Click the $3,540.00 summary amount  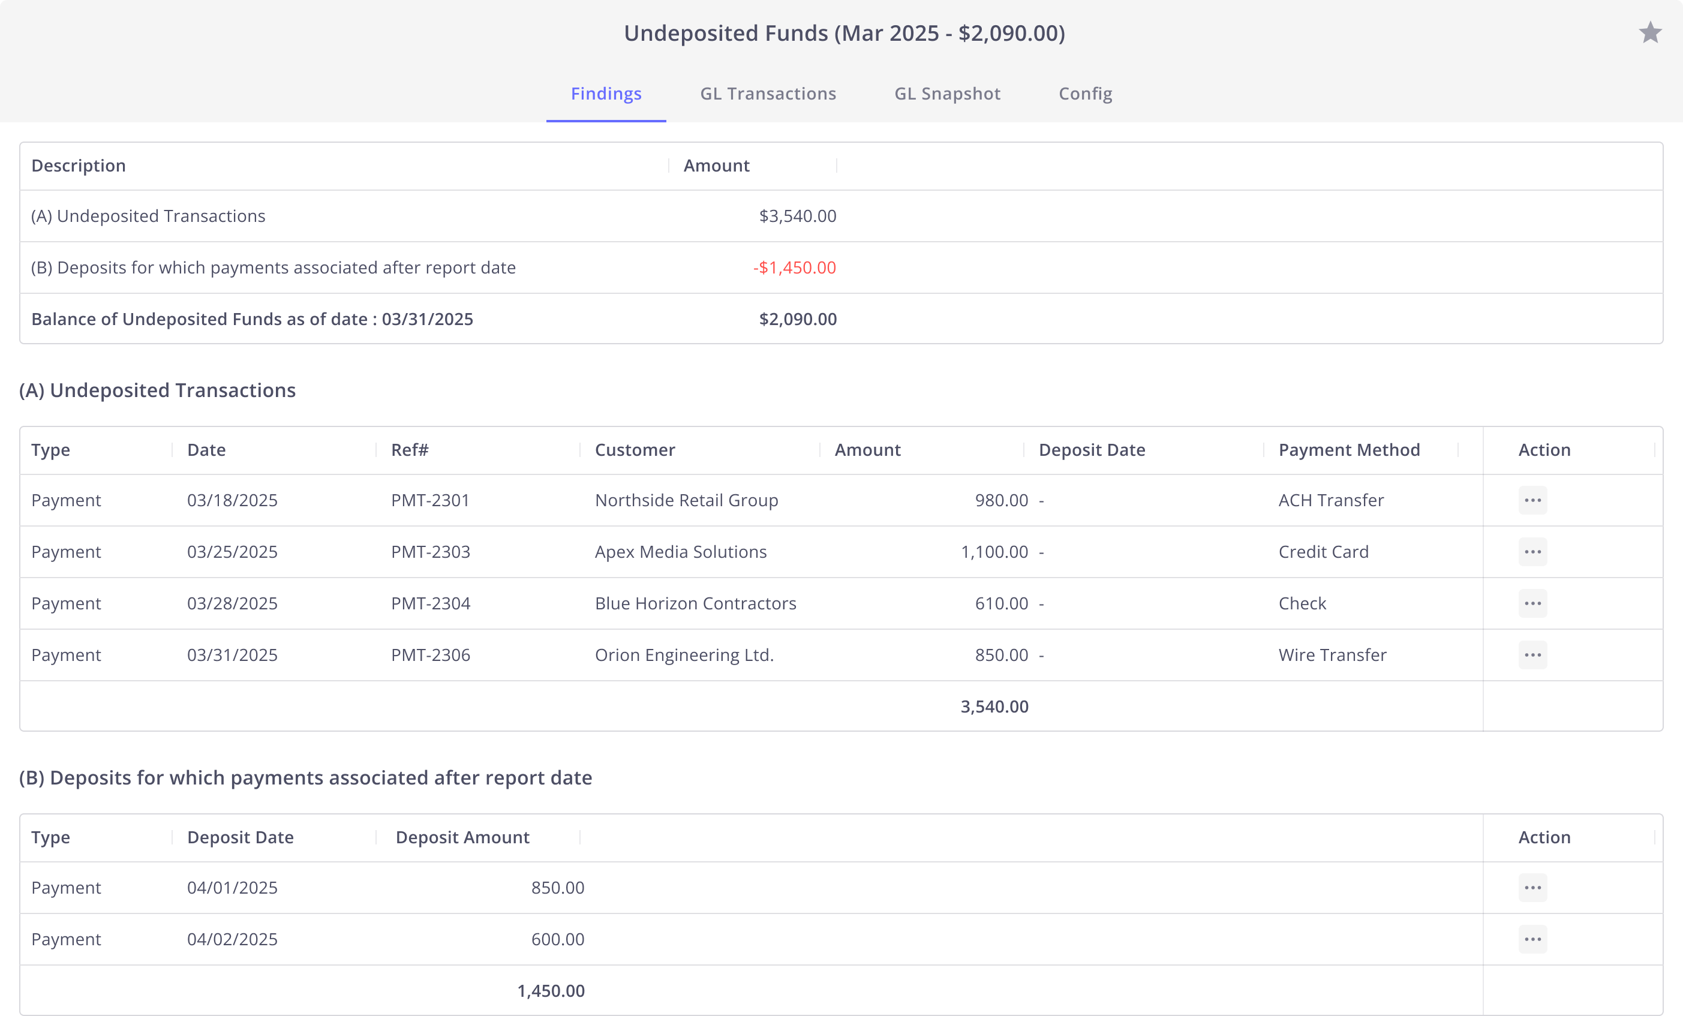(x=798, y=216)
